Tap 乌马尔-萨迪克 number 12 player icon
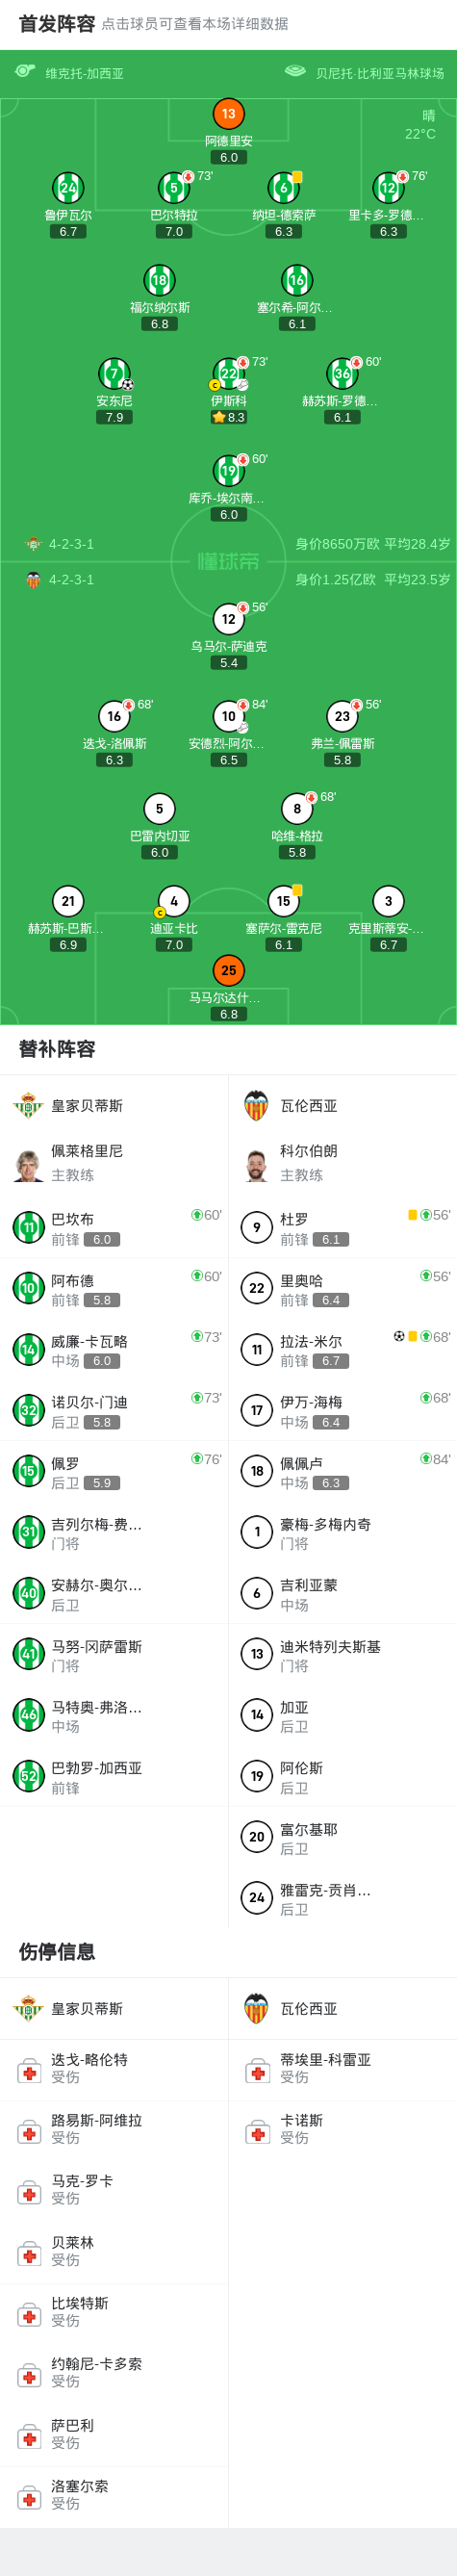The height and width of the screenshot is (2576, 457). (228, 619)
